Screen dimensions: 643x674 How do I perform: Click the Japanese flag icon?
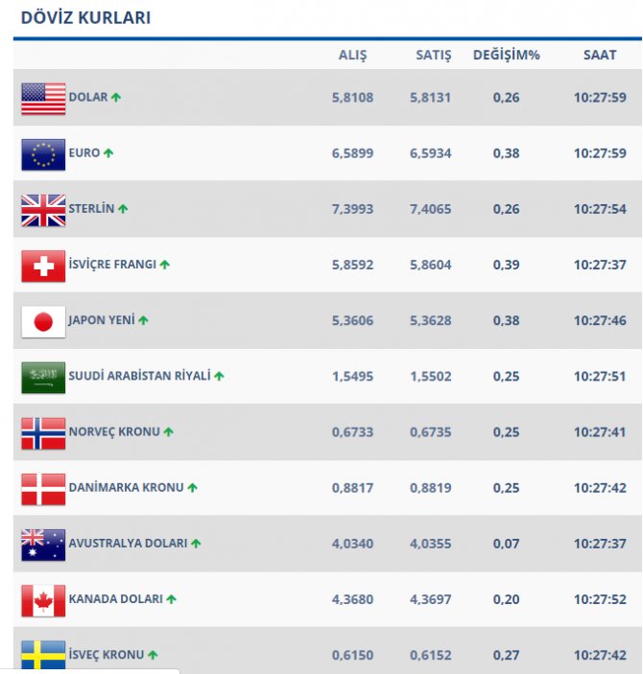point(43,321)
